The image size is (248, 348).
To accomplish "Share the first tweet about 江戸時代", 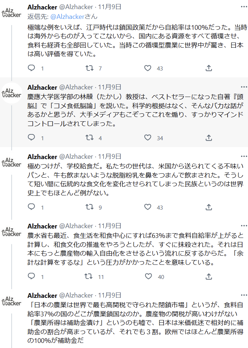I will 209,68.
